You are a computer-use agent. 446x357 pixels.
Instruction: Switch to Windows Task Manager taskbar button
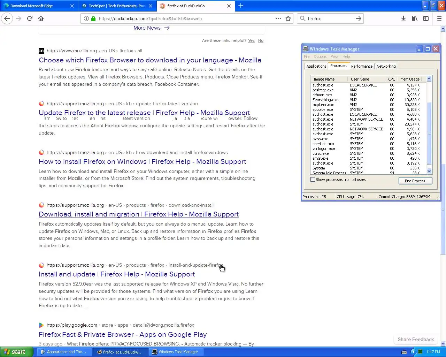click(176, 352)
